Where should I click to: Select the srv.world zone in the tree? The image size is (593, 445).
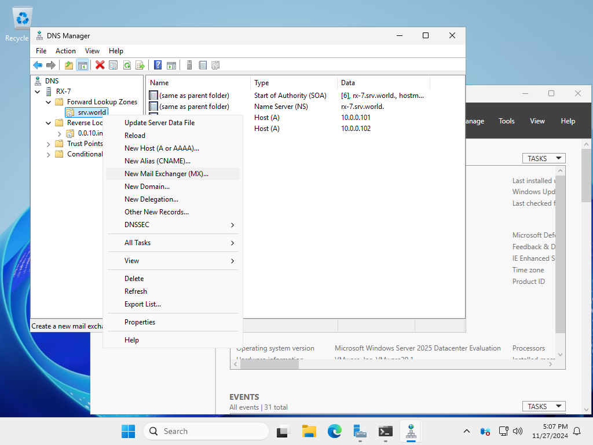point(91,112)
